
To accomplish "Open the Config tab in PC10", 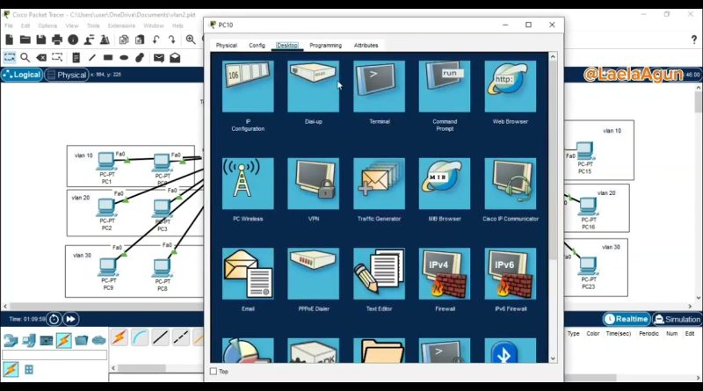I will (x=257, y=46).
